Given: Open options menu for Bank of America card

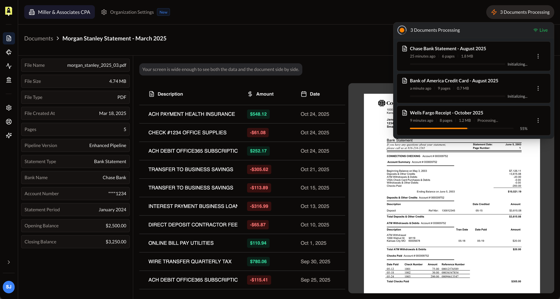Looking at the screenshot, I should click(538, 89).
